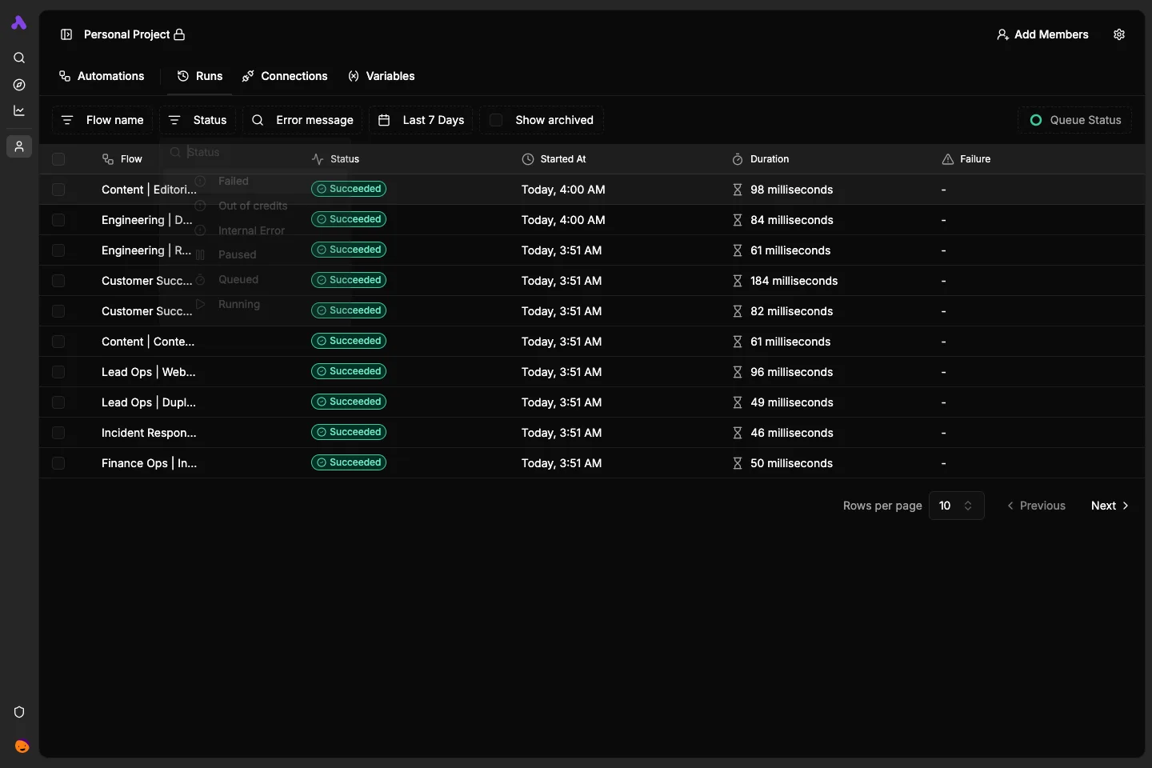Screen dimensions: 1152x768
Task: Choose Internal Error status option
Action: 254,230
